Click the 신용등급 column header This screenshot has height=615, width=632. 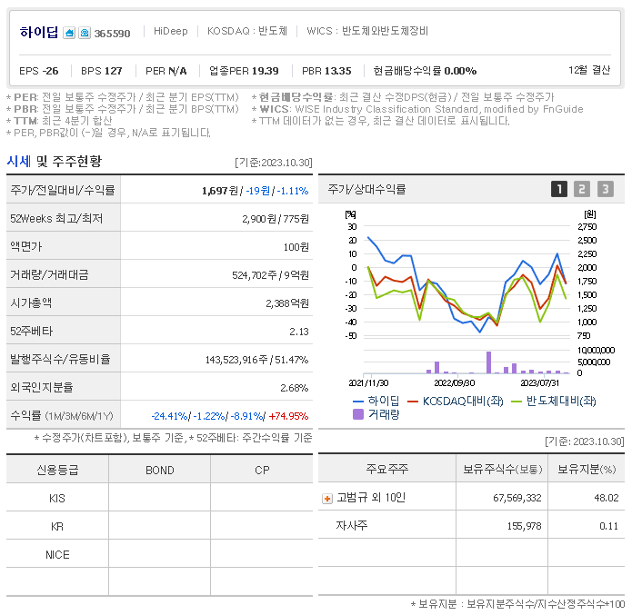57,470
